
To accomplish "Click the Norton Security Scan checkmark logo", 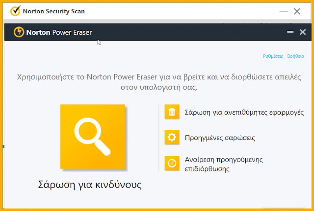I will 15,11.
